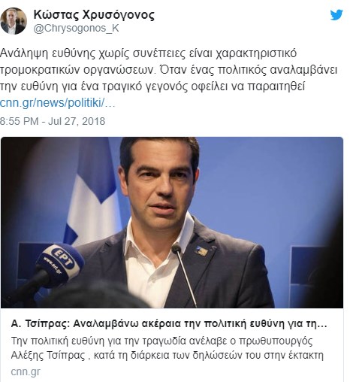Viewport: 353px width, 382px height.
Task: Click the thin podium microphone in photo
Action: 184,275
